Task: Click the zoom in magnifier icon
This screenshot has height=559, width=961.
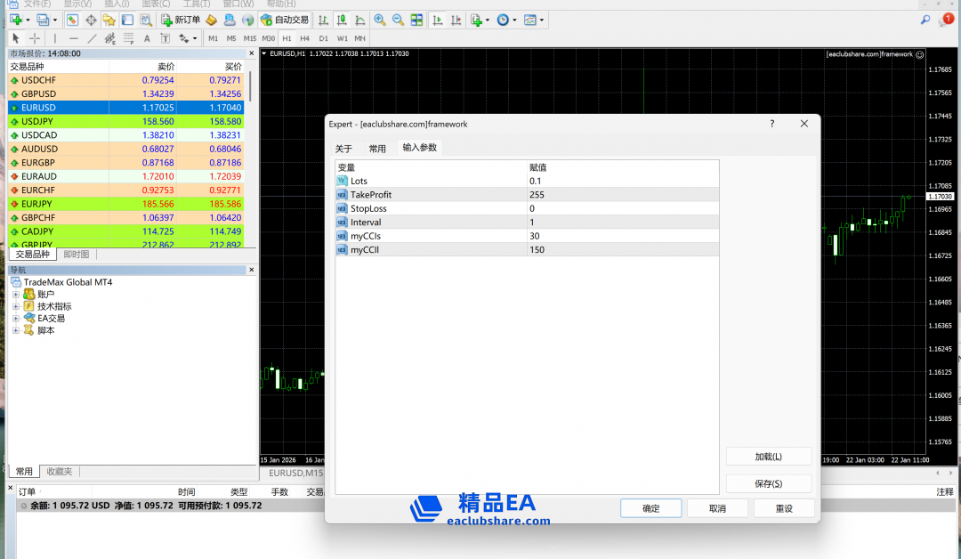Action: (x=380, y=20)
